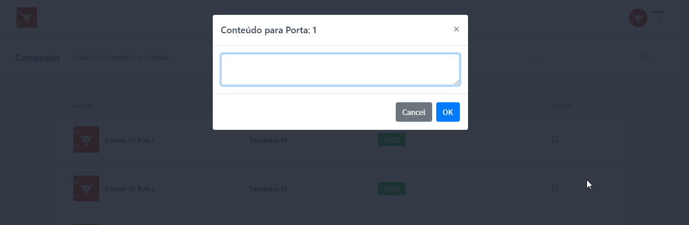Click the Comandos page title
689x225 pixels.
point(38,58)
